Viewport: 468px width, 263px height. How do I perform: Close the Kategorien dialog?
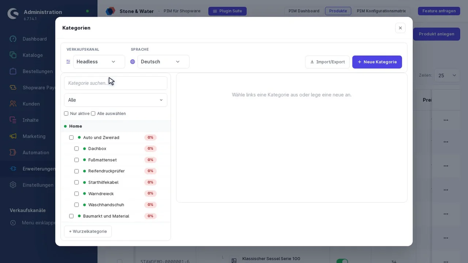400,28
